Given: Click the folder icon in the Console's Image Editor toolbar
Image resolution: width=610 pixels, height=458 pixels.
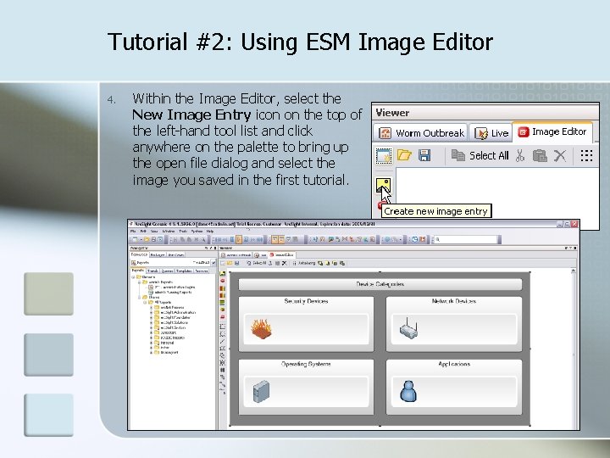Looking at the screenshot, I should pyautogui.click(x=230, y=263).
